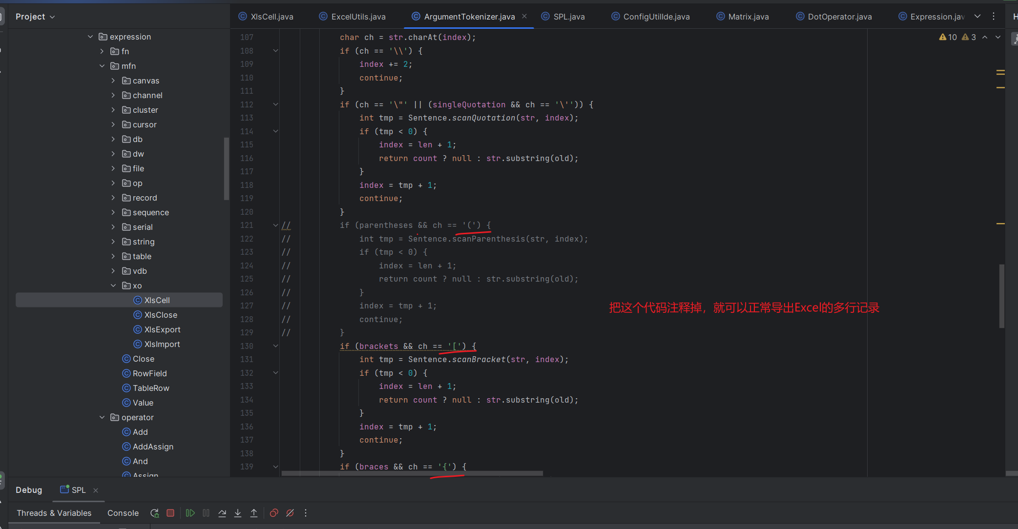Click the Step Over icon
This screenshot has height=529, width=1018.
222,513
